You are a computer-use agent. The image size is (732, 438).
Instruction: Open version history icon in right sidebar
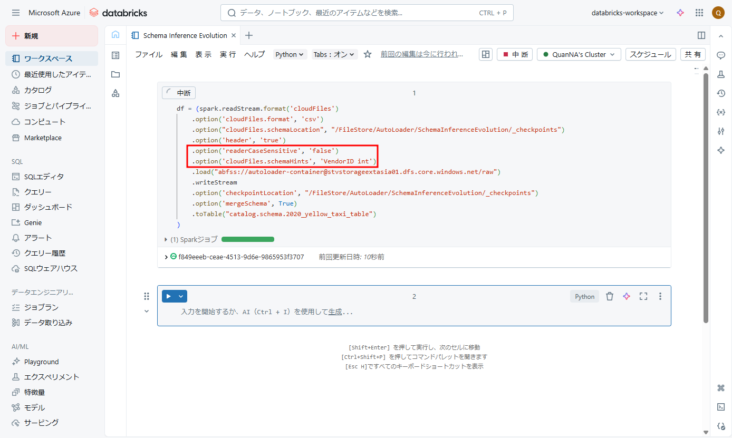pos(721,93)
